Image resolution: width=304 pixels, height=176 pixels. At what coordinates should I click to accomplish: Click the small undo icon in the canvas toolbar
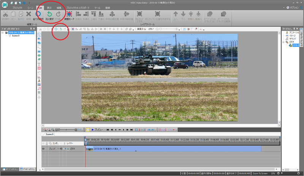61,29
